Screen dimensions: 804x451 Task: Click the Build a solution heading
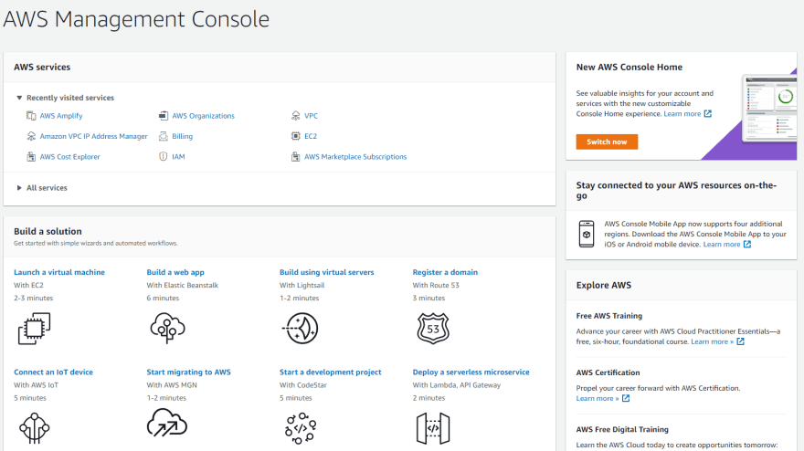[x=48, y=231]
